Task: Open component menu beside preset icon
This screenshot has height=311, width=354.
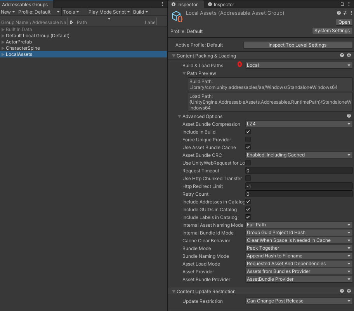Action: (351, 13)
